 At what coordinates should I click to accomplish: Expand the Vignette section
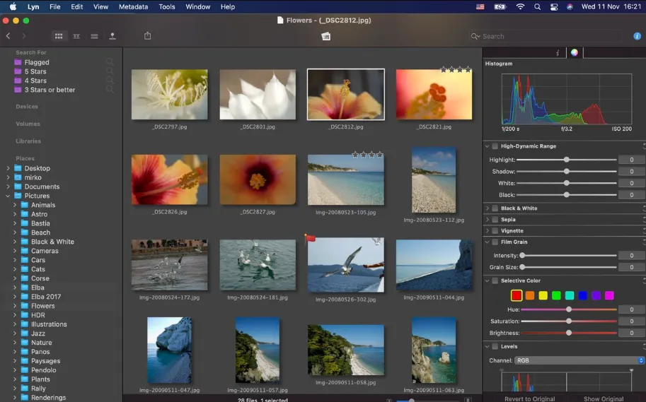pyautogui.click(x=487, y=231)
